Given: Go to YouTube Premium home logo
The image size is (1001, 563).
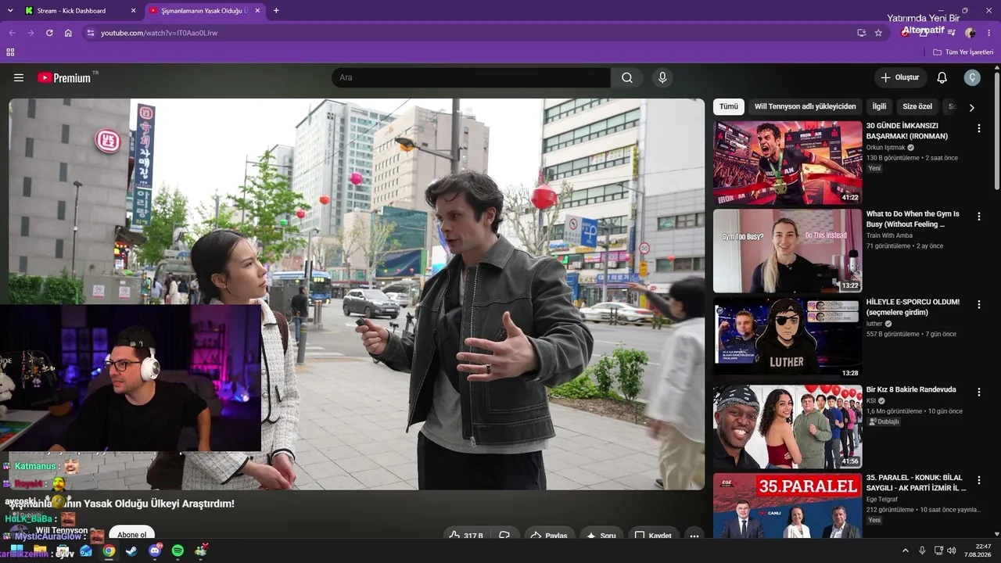Looking at the screenshot, I should tap(64, 77).
